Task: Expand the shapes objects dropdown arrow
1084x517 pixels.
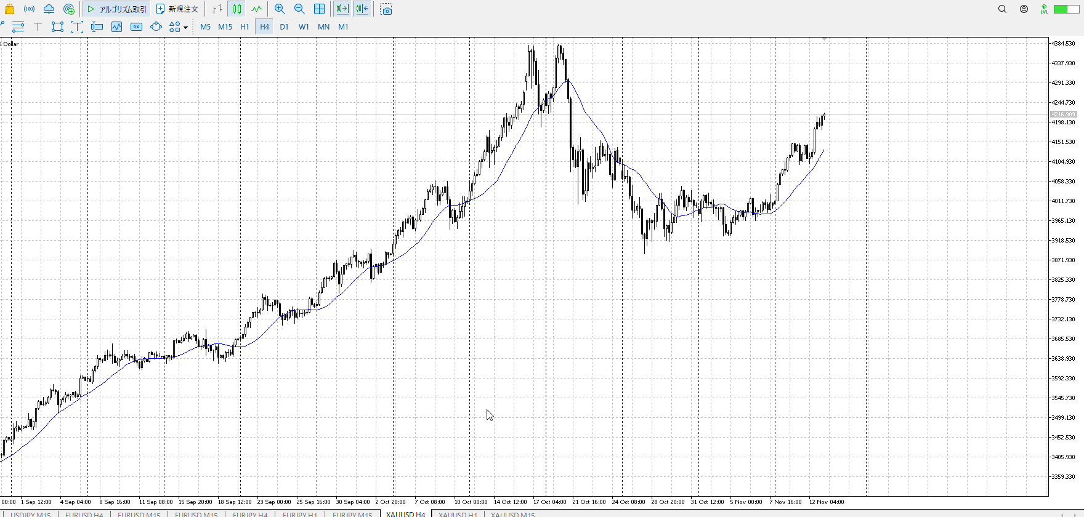Action: click(x=185, y=27)
